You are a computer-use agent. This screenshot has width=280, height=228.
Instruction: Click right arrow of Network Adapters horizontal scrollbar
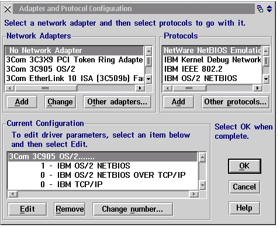click(140, 88)
